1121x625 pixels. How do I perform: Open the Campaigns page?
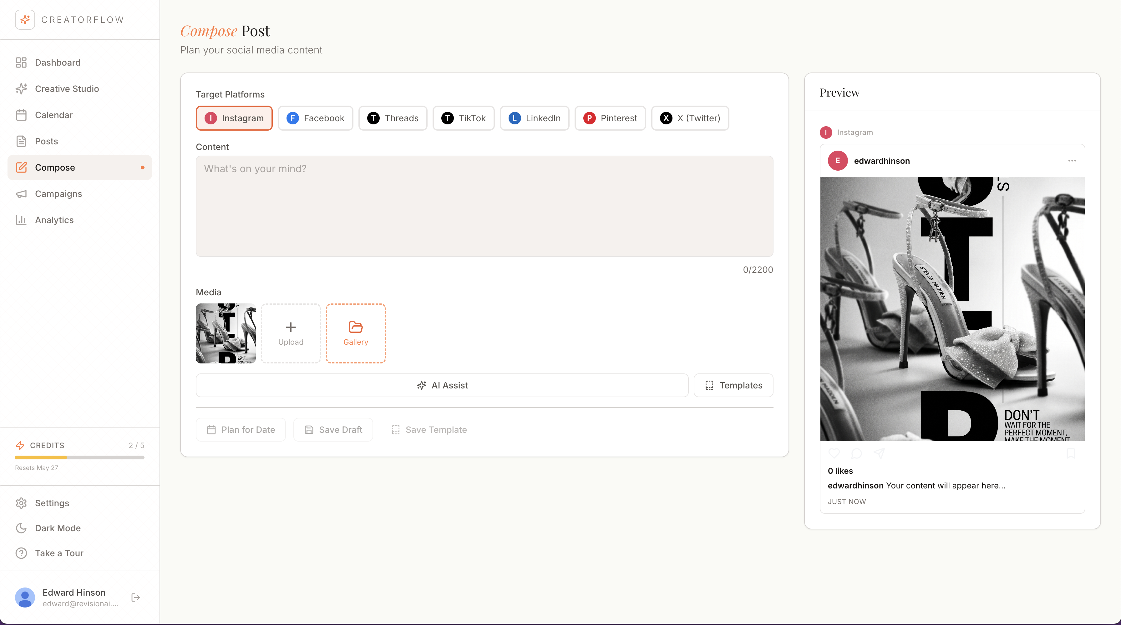click(80, 194)
